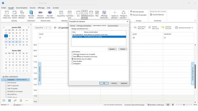Image resolution: width=198 pixels, height=111 pixels.
Task: Adjust the zoom slider in status bar
Action: (x=184, y=105)
